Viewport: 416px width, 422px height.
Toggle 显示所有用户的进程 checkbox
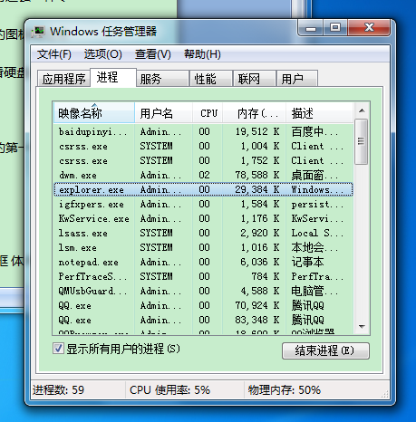[58, 349]
